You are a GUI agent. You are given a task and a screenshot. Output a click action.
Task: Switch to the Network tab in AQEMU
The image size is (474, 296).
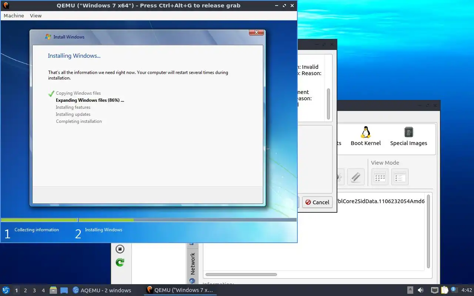pos(193,263)
